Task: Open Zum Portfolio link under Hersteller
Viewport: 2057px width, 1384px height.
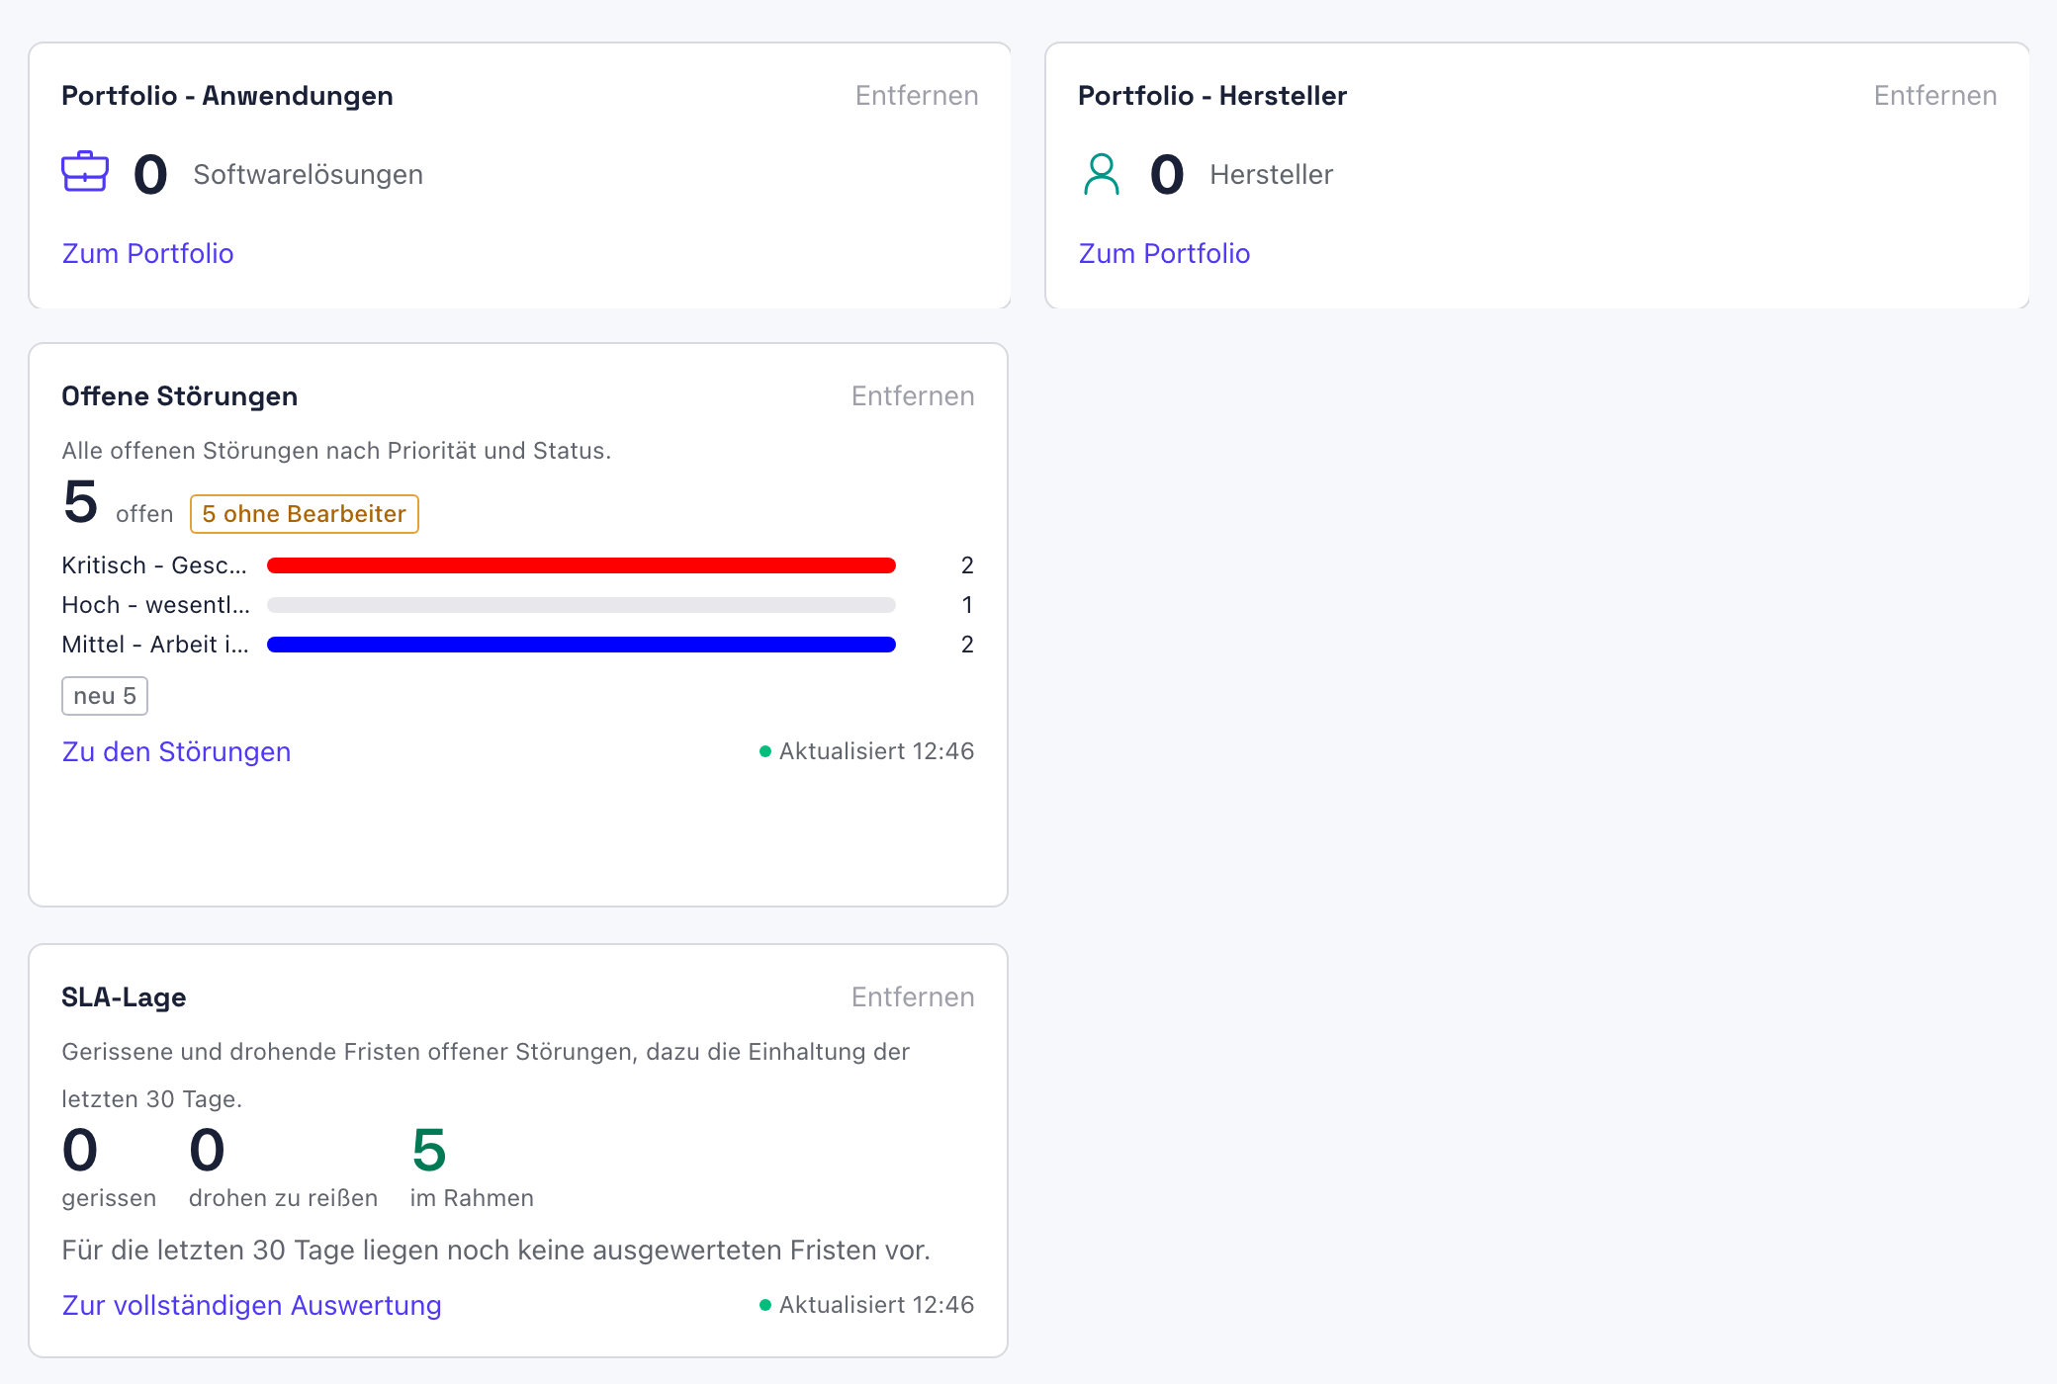Action: (x=1165, y=253)
